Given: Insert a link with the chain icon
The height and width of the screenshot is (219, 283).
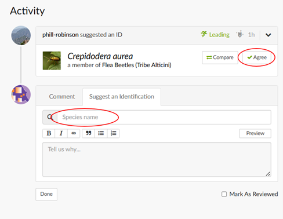Looking at the screenshot, I should (x=74, y=133).
